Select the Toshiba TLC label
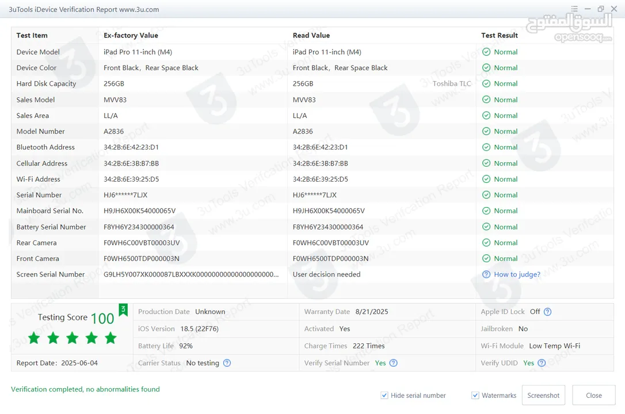Screen dimensions: 625x414 [x=452, y=83]
